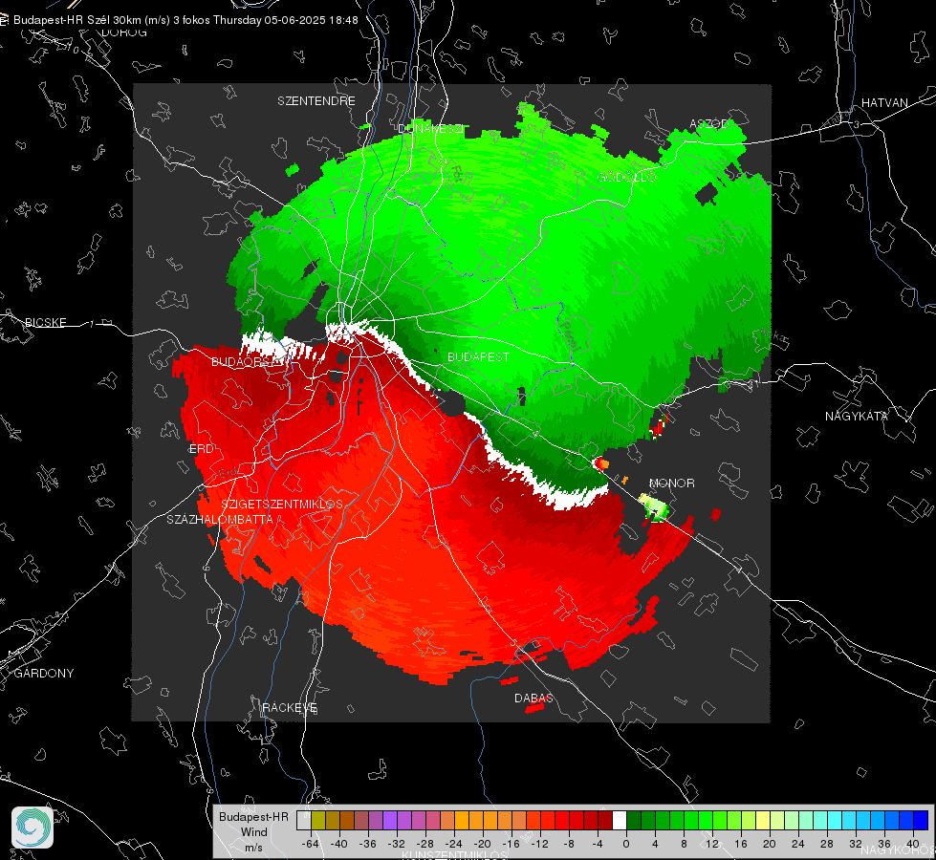Click the '-24' legend scale value

(454, 844)
